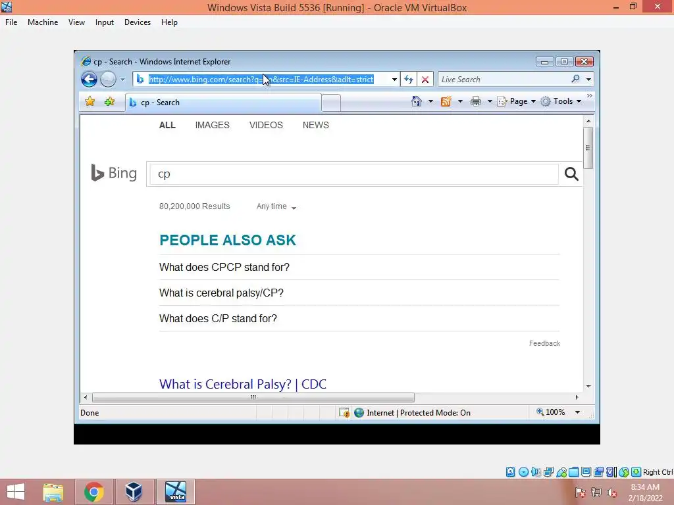Open the 'What is Cerebral Palsy? | CDC' result
674x505 pixels.
tap(243, 384)
